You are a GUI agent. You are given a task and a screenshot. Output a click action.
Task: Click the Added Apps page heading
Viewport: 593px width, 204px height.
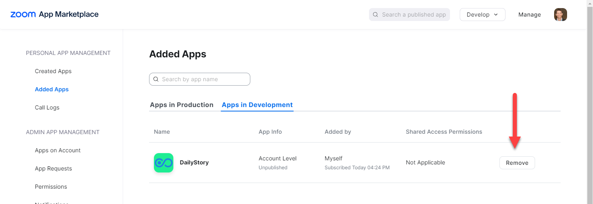point(178,54)
